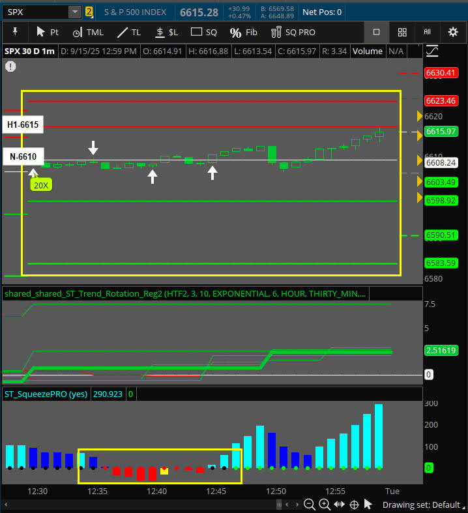Open SQ PRO flask tool
468x513 pixels.
(293, 32)
